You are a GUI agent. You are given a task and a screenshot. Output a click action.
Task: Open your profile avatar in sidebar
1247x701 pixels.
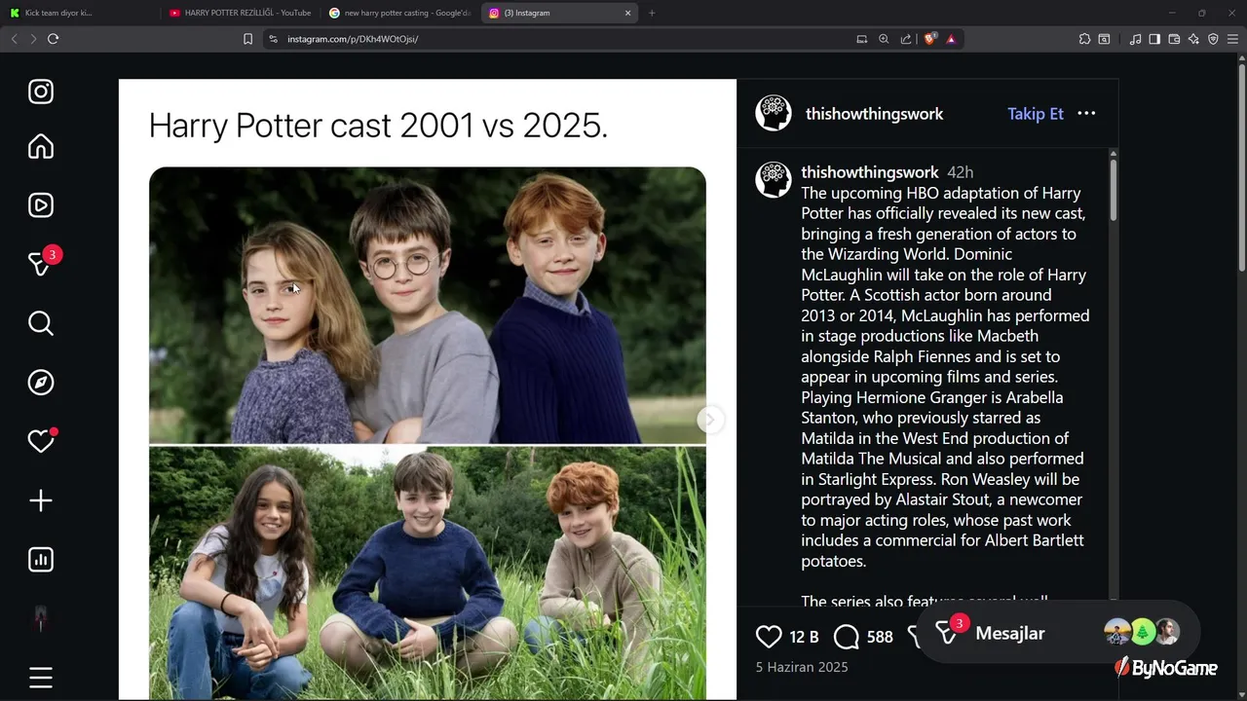pos(41,618)
